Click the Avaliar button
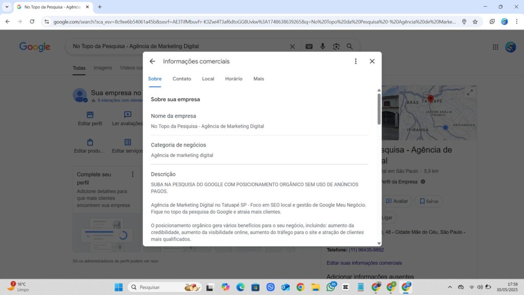This screenshot has width=524, height=295. (397, 201)
